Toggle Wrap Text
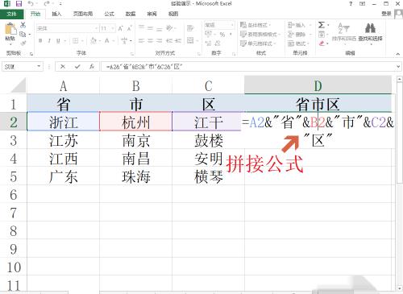 pyautogui.click(x=190, y=28)
